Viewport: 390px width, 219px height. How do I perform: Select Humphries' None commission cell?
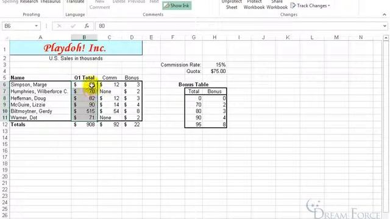pos(110,91)
